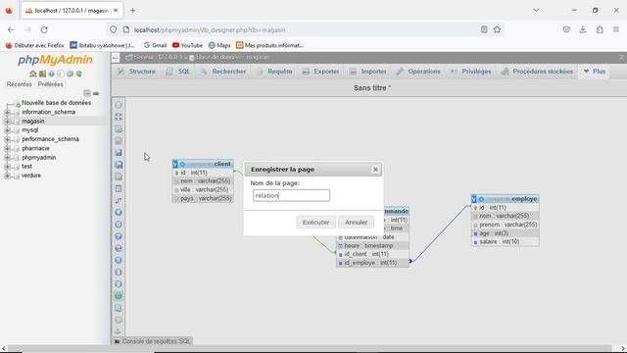The height and width of the screenshot is (353, 627).
Task: Click the full screen view icon
Action: 119,117
